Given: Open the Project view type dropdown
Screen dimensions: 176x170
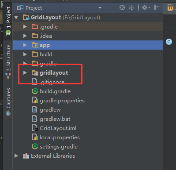Looking at the screenshot, I should point(100,8).
